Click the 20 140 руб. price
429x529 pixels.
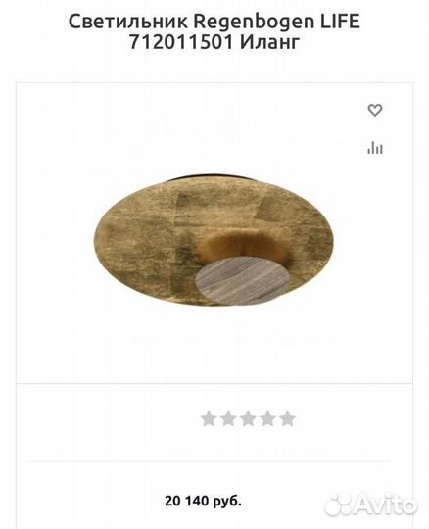(x=203, y=501)
